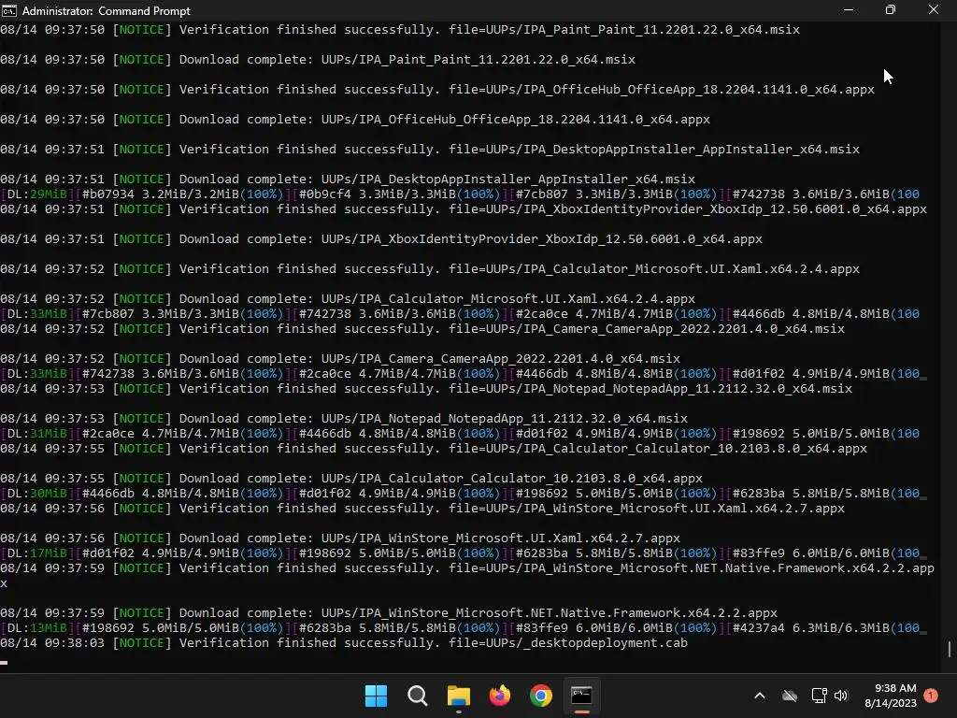
Task: Click the DL:31MiB progress line
Action: [x=460, y=434]
